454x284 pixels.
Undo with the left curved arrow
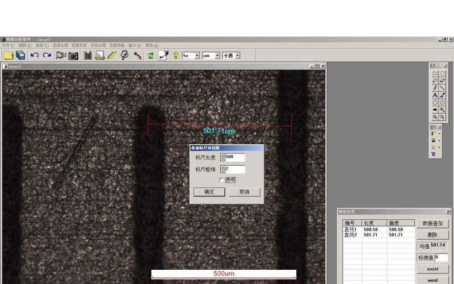(x=35, y=55)
